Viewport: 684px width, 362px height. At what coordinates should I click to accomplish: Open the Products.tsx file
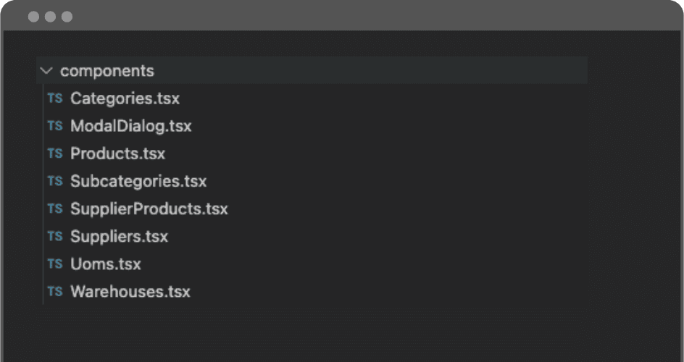(x=118, y=153)
